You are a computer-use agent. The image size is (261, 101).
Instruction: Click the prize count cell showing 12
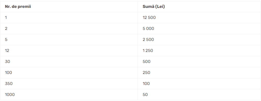69,50
